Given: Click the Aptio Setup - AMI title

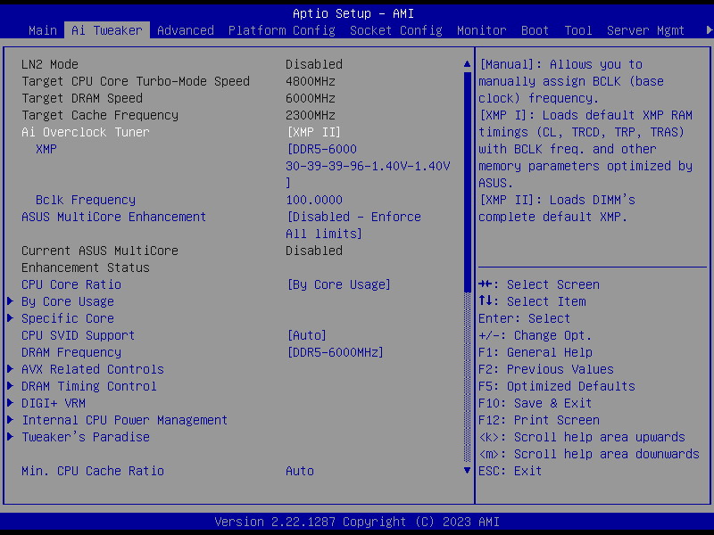Looking at the screenshot, I should click(353, 13).
